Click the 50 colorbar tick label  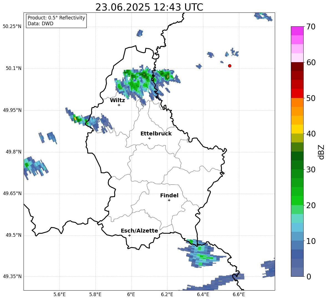click(x=311, y=98)
